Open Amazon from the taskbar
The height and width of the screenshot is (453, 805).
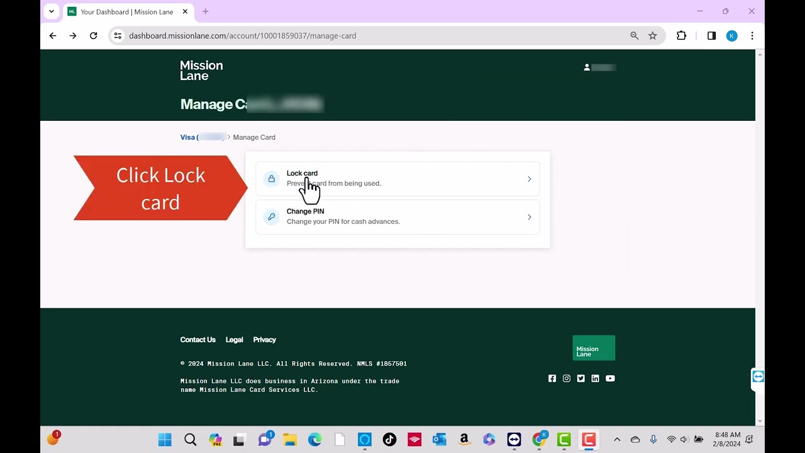tap(464, 440)
